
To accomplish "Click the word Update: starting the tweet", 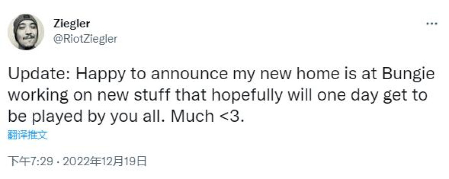I will [x=40, y=75].
